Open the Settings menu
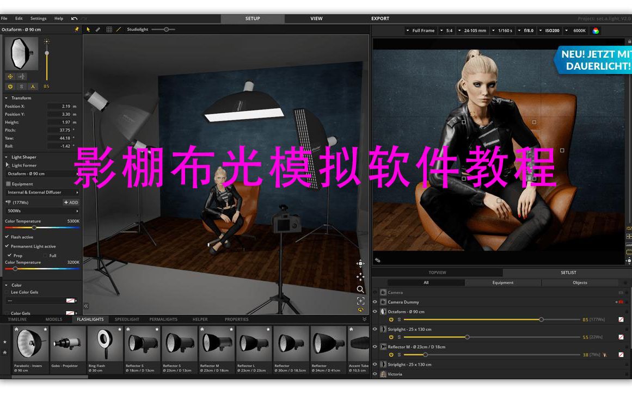Screen dimensions: 632x395 point(38,18)
